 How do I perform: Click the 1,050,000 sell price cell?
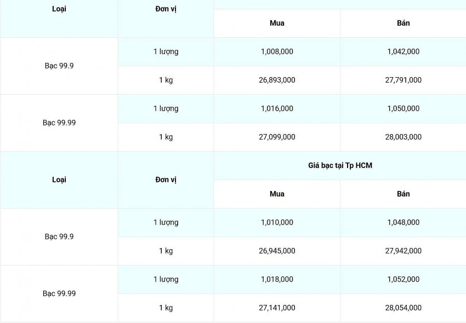coord(403,108)
